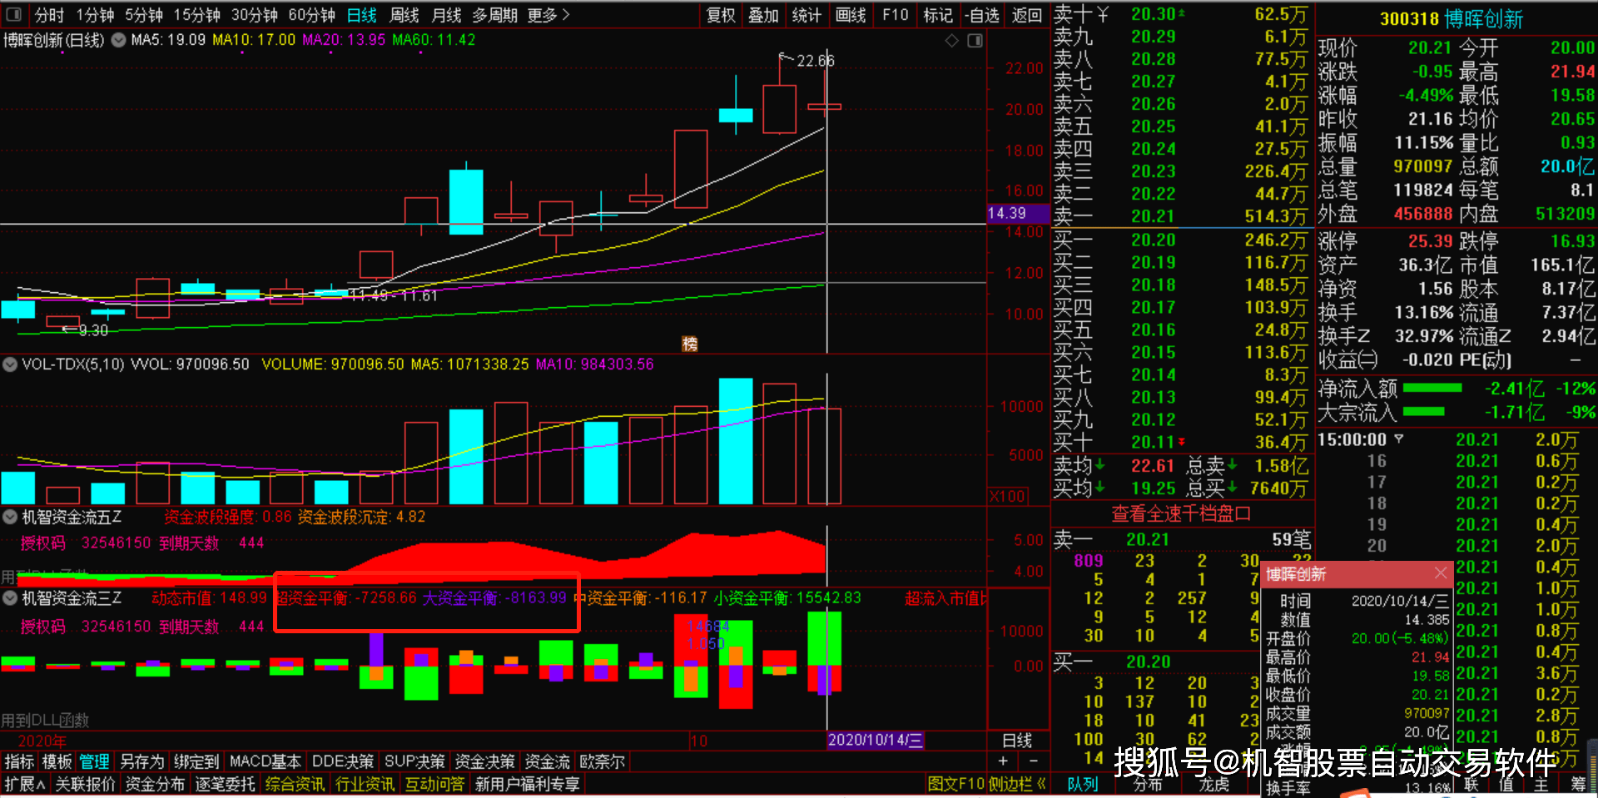Viewport: 1598px width, 798px height.
Task: Click the 榜 badge on the K-line chart
Action: (690, 344)
